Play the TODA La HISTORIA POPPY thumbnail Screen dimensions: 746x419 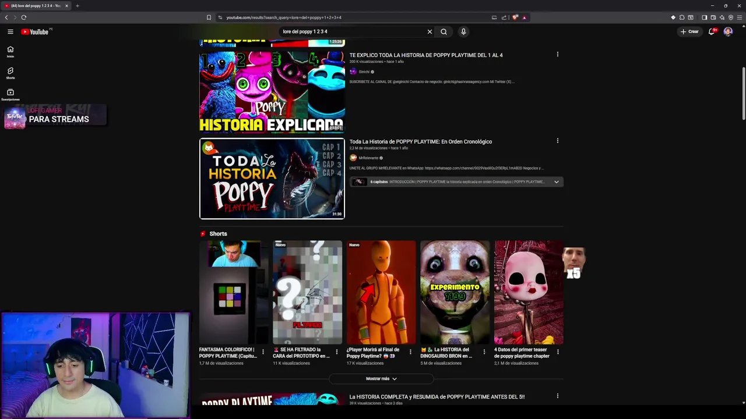click(272, 179)
